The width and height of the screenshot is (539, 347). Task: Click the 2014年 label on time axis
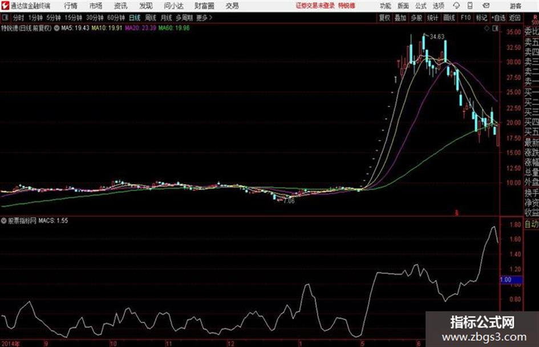click(x=11, y=344)
